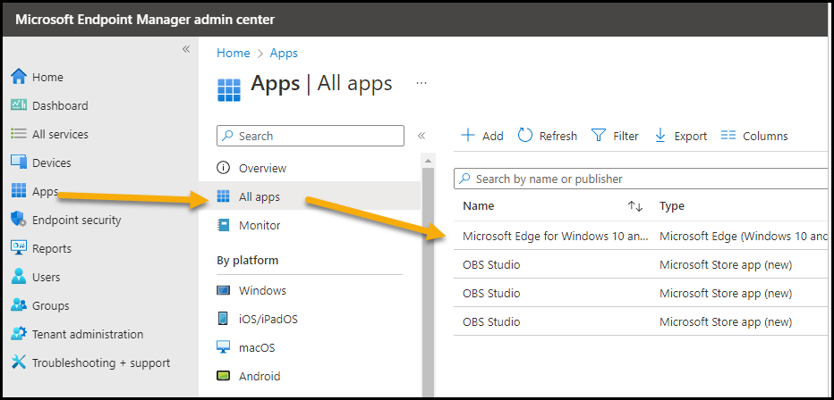
Task: Click the Filter funnel icon
Action: 599,136
